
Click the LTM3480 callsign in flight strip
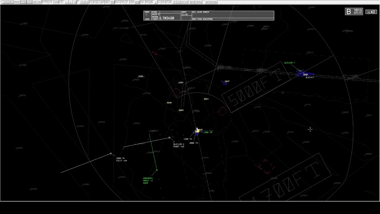[x=167, y=18]
